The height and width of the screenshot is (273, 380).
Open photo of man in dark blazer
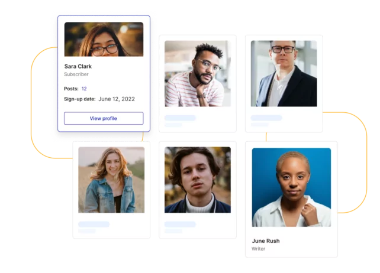click(284, 74)
